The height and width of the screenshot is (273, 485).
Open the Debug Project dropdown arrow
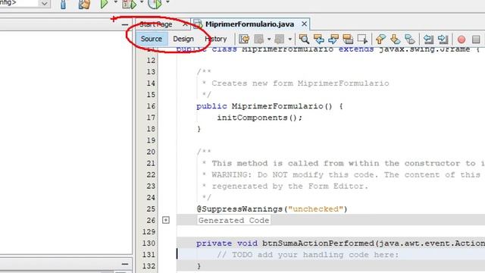pos(142,2)
